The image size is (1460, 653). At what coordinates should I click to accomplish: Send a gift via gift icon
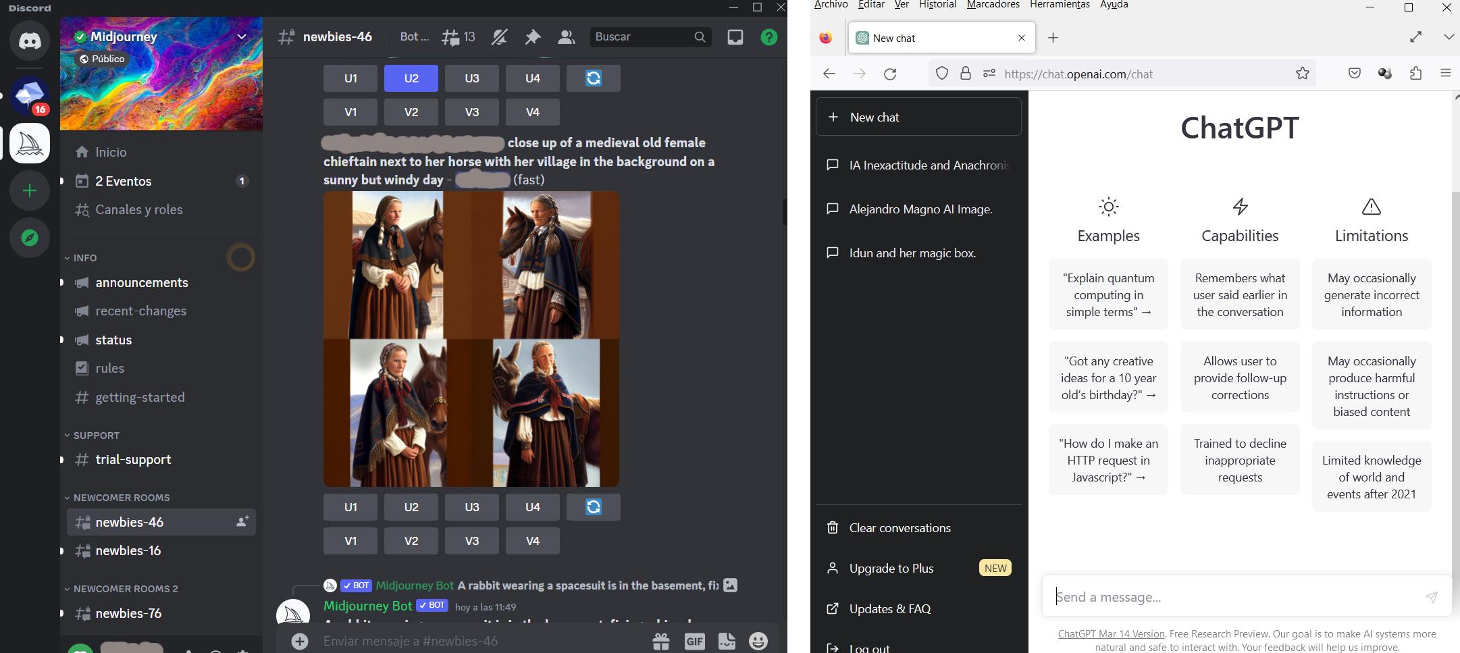(661, 641)
